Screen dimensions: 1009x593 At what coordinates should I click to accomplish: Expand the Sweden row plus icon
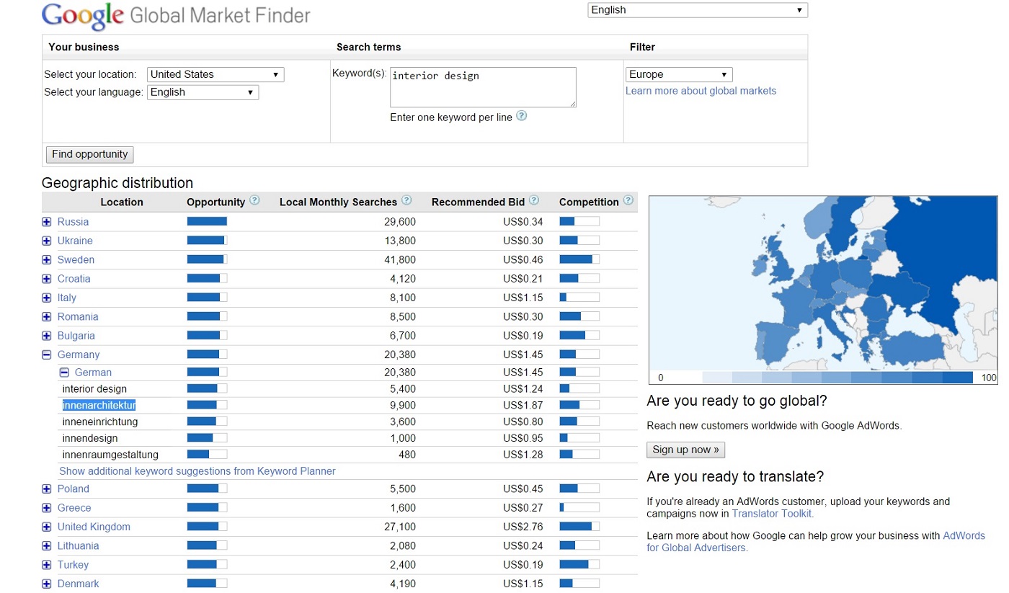click(47, 260)
